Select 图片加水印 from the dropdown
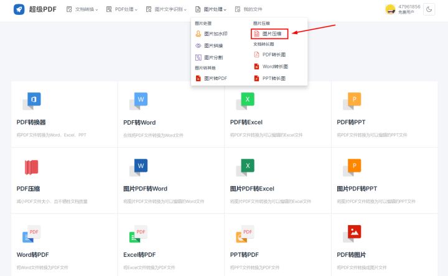Image resolution: width=448 pixels, height=276 pixels. tap(211, 33)
